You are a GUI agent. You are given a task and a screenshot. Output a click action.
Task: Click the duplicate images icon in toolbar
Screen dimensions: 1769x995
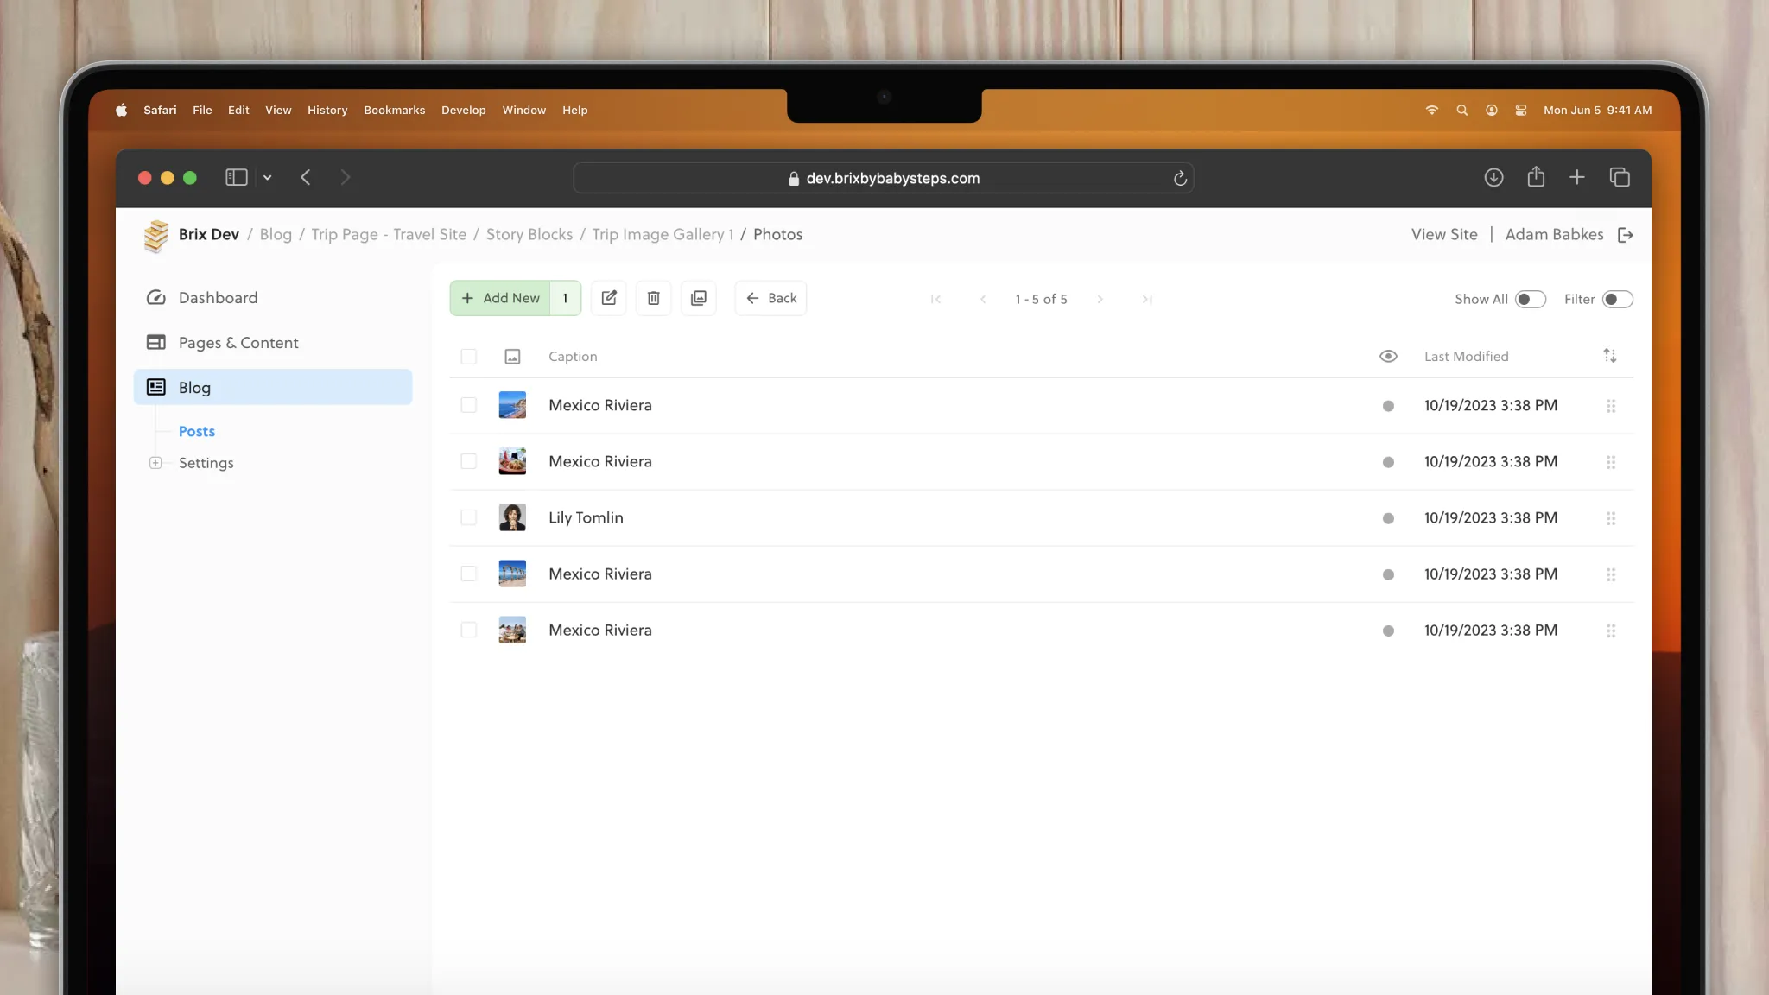[699, 298]
